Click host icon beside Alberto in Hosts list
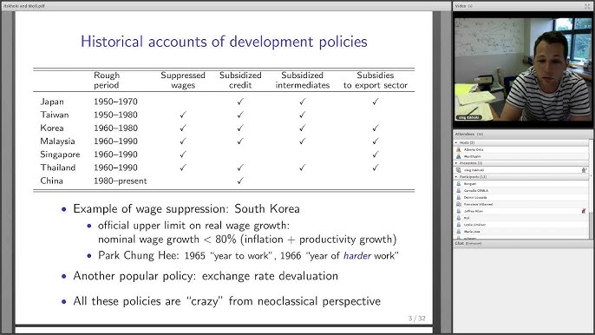 click(x=458, y=149)
